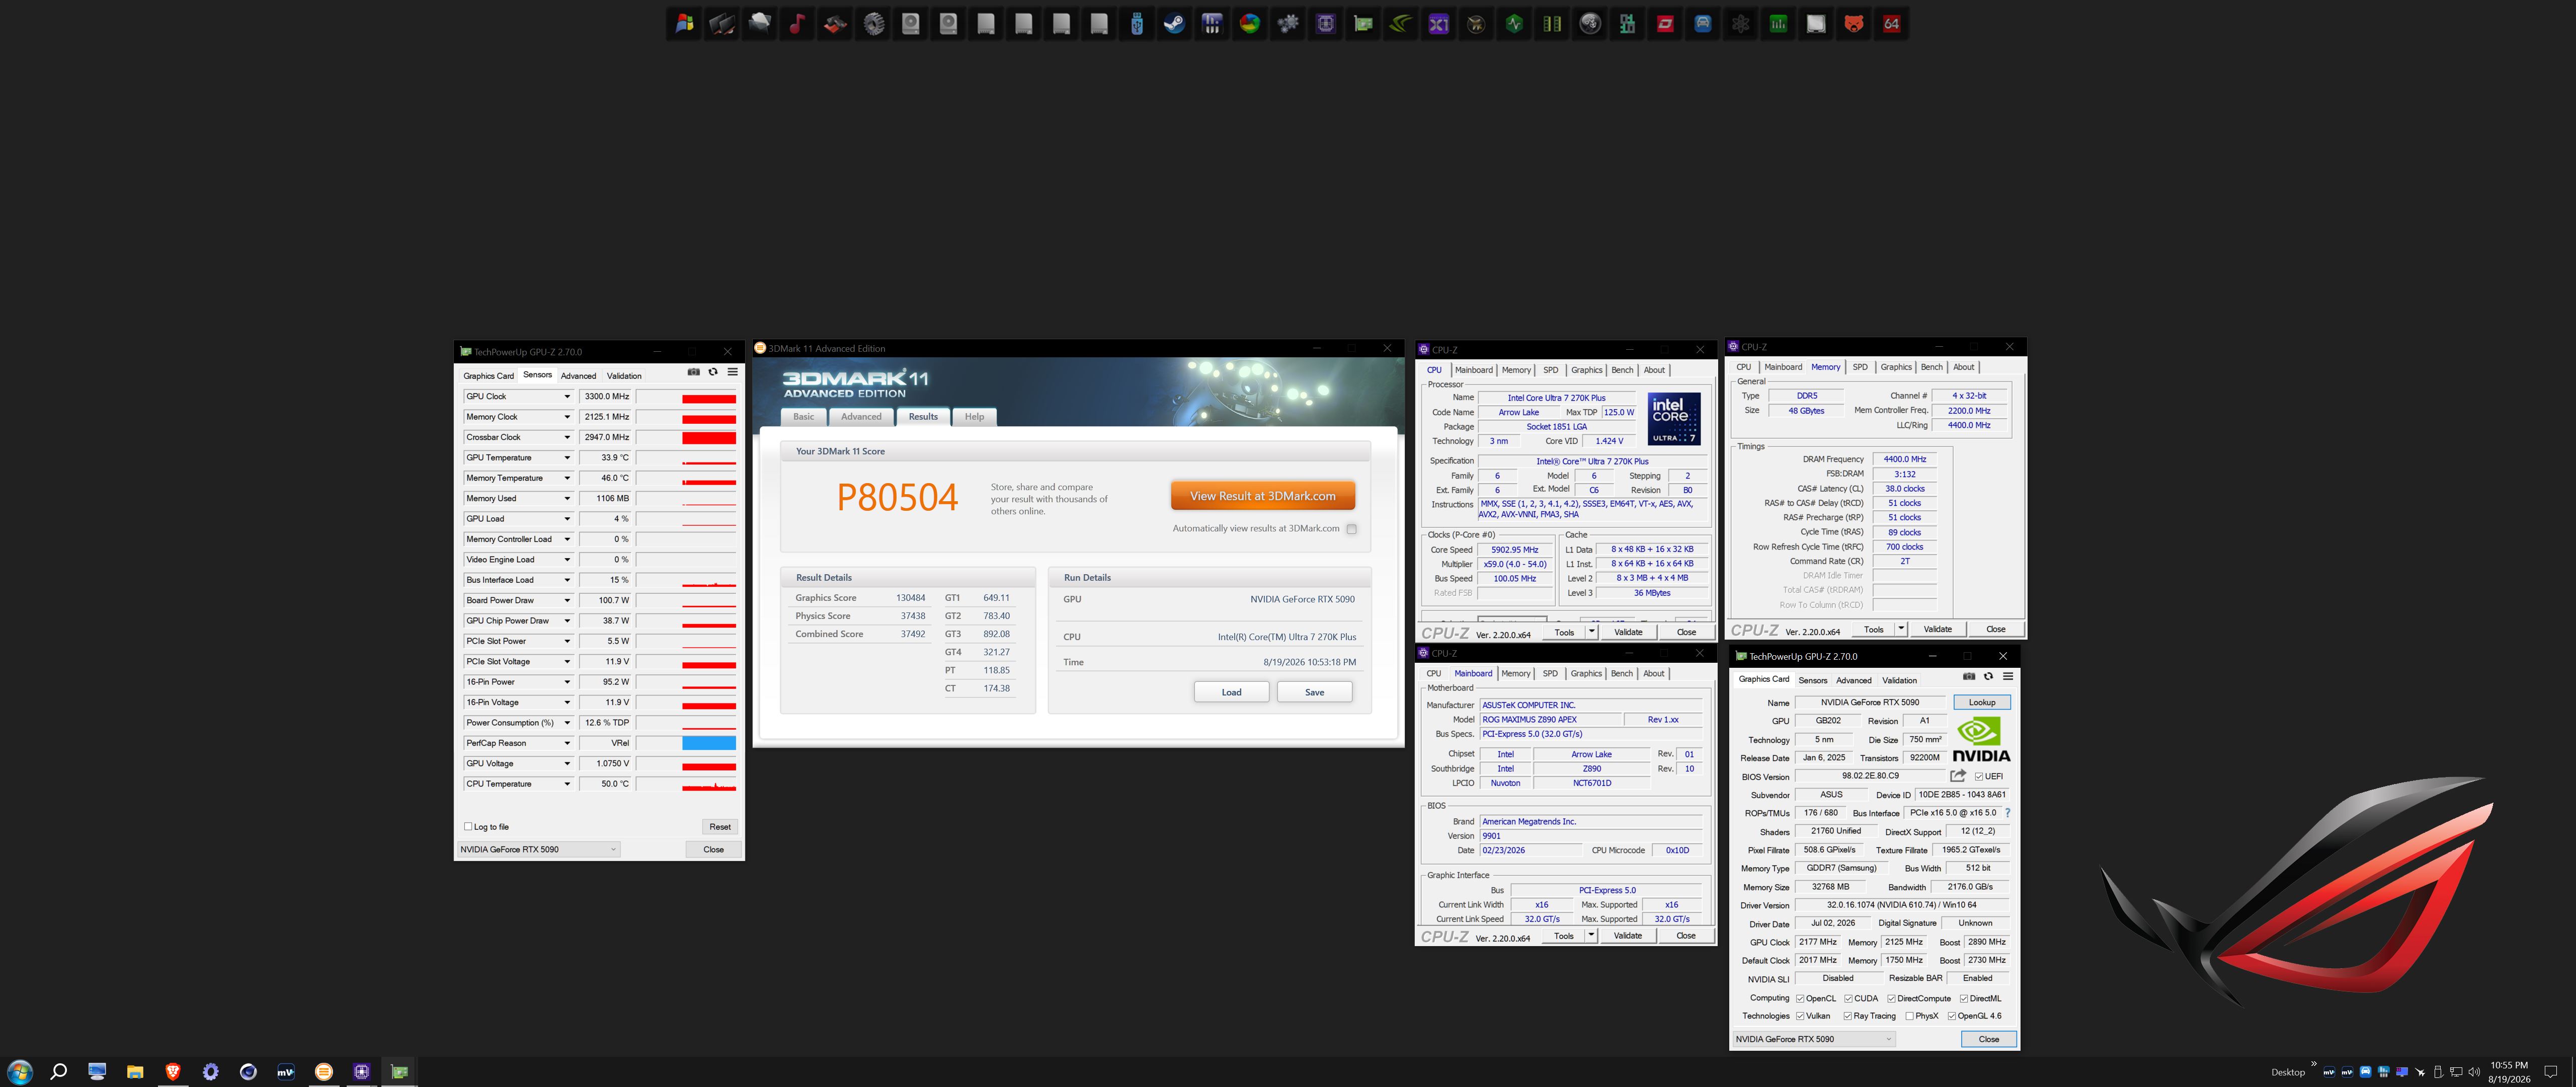Open Help tab in 3DMark 11

974,417
